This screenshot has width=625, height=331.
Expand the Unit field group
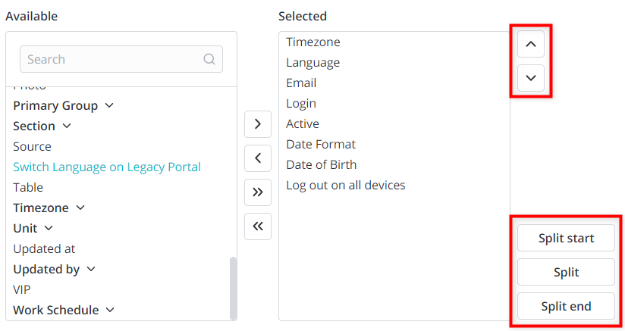coord(49,228)
